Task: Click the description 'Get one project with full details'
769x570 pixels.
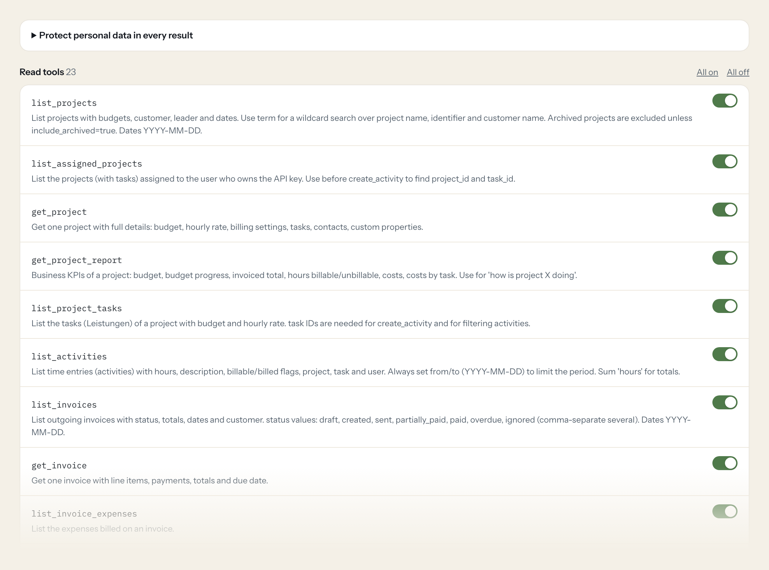Action: click(227, 227)
